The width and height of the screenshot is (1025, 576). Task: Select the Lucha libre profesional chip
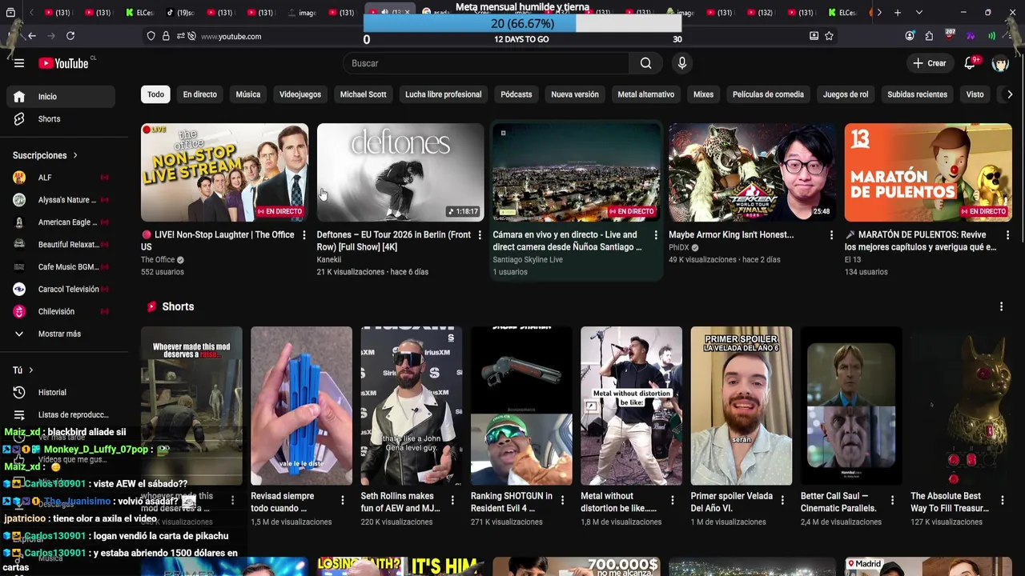[443, 94]
